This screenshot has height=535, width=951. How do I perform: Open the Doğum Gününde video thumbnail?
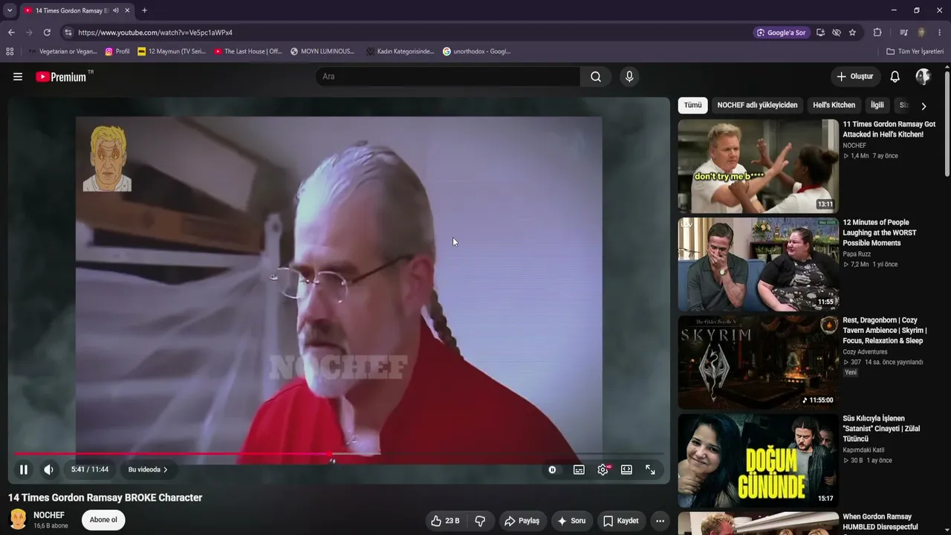(758, 461)
